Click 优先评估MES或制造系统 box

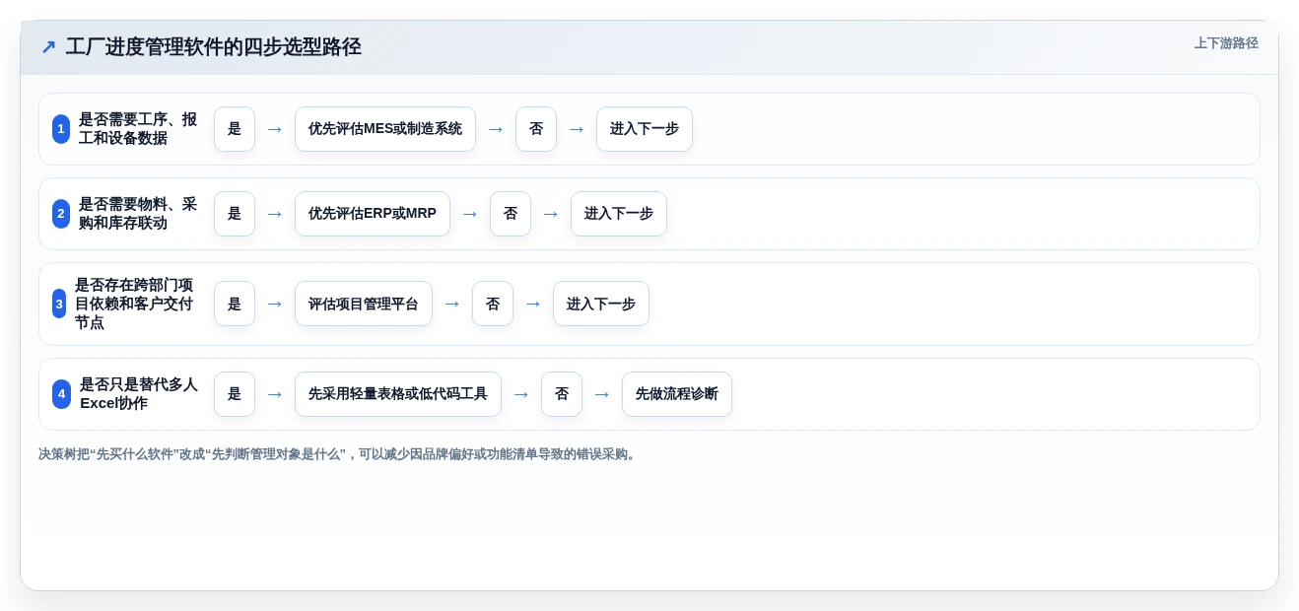pos(385,129)
